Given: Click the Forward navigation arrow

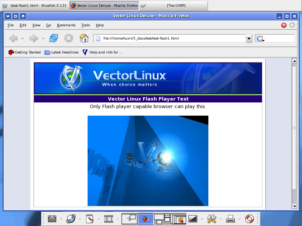Looking at the screenshot, I should [34, 38].
